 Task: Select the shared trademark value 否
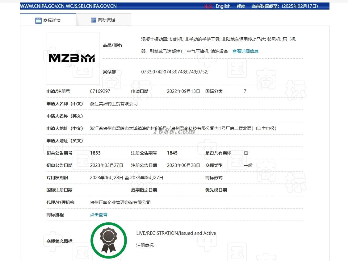point(246,153)
